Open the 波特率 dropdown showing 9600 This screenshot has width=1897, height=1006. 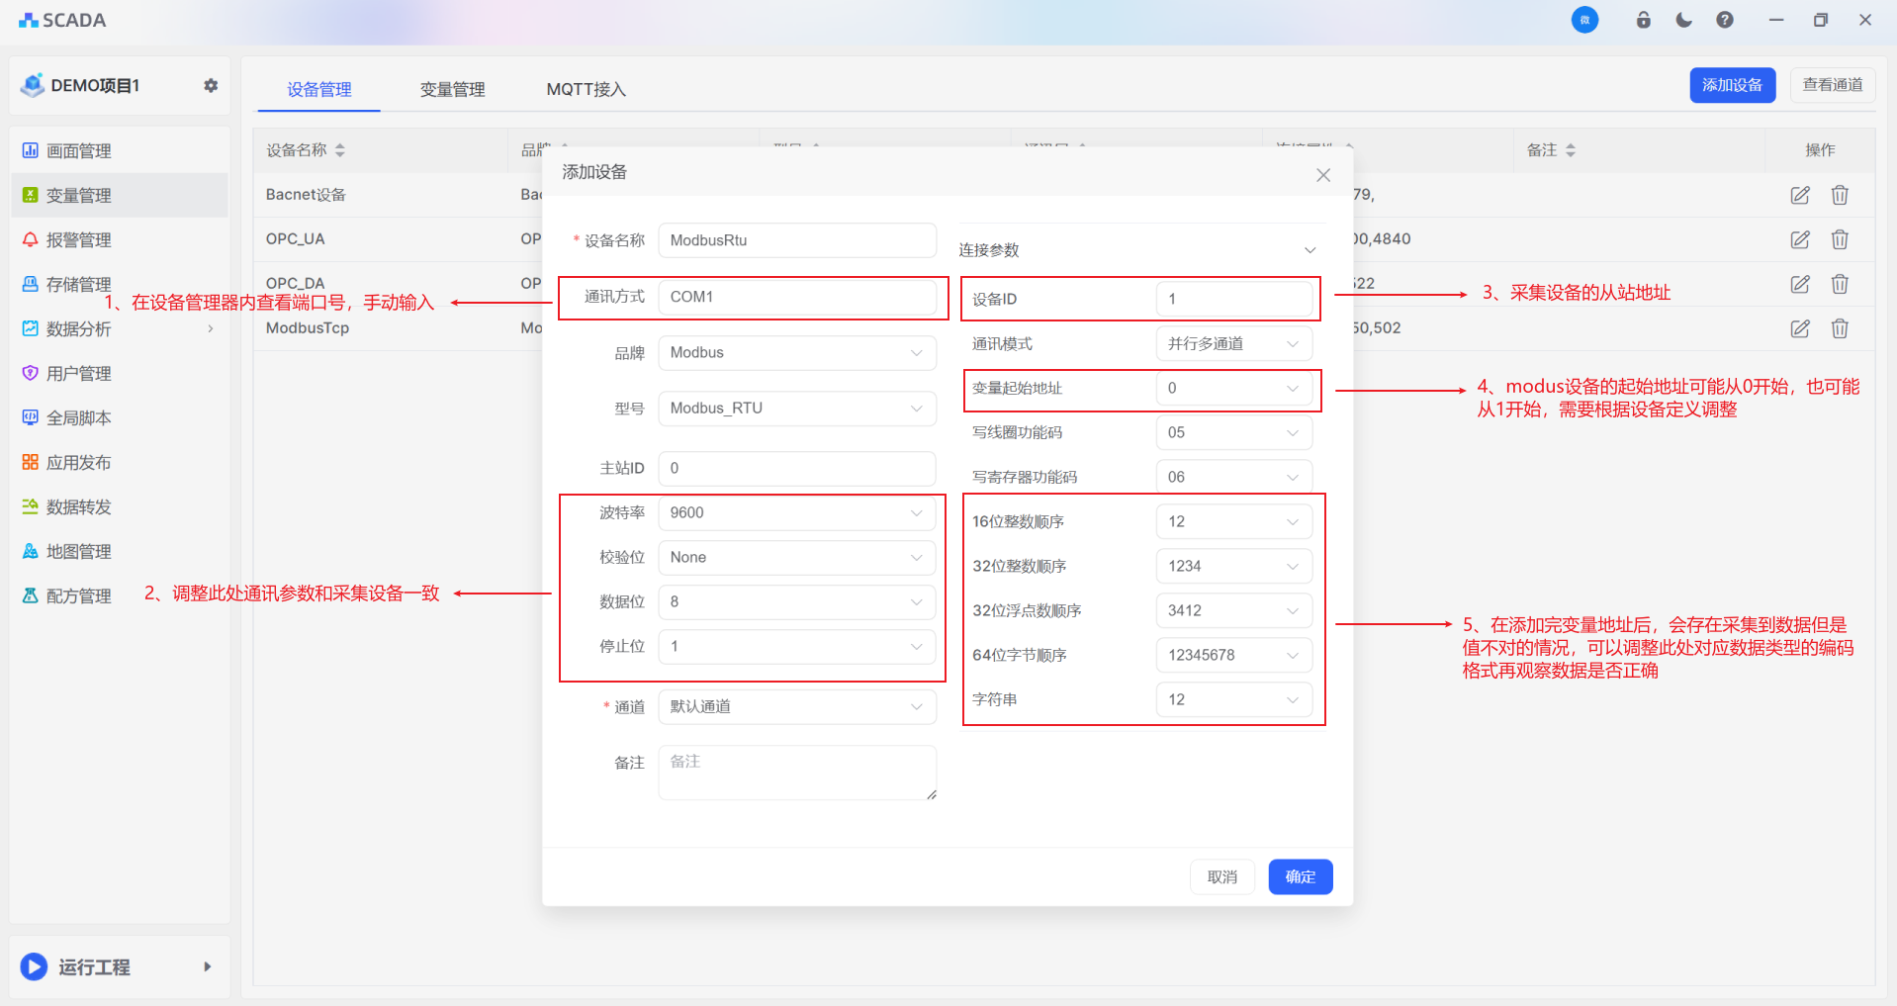point(796,512)
